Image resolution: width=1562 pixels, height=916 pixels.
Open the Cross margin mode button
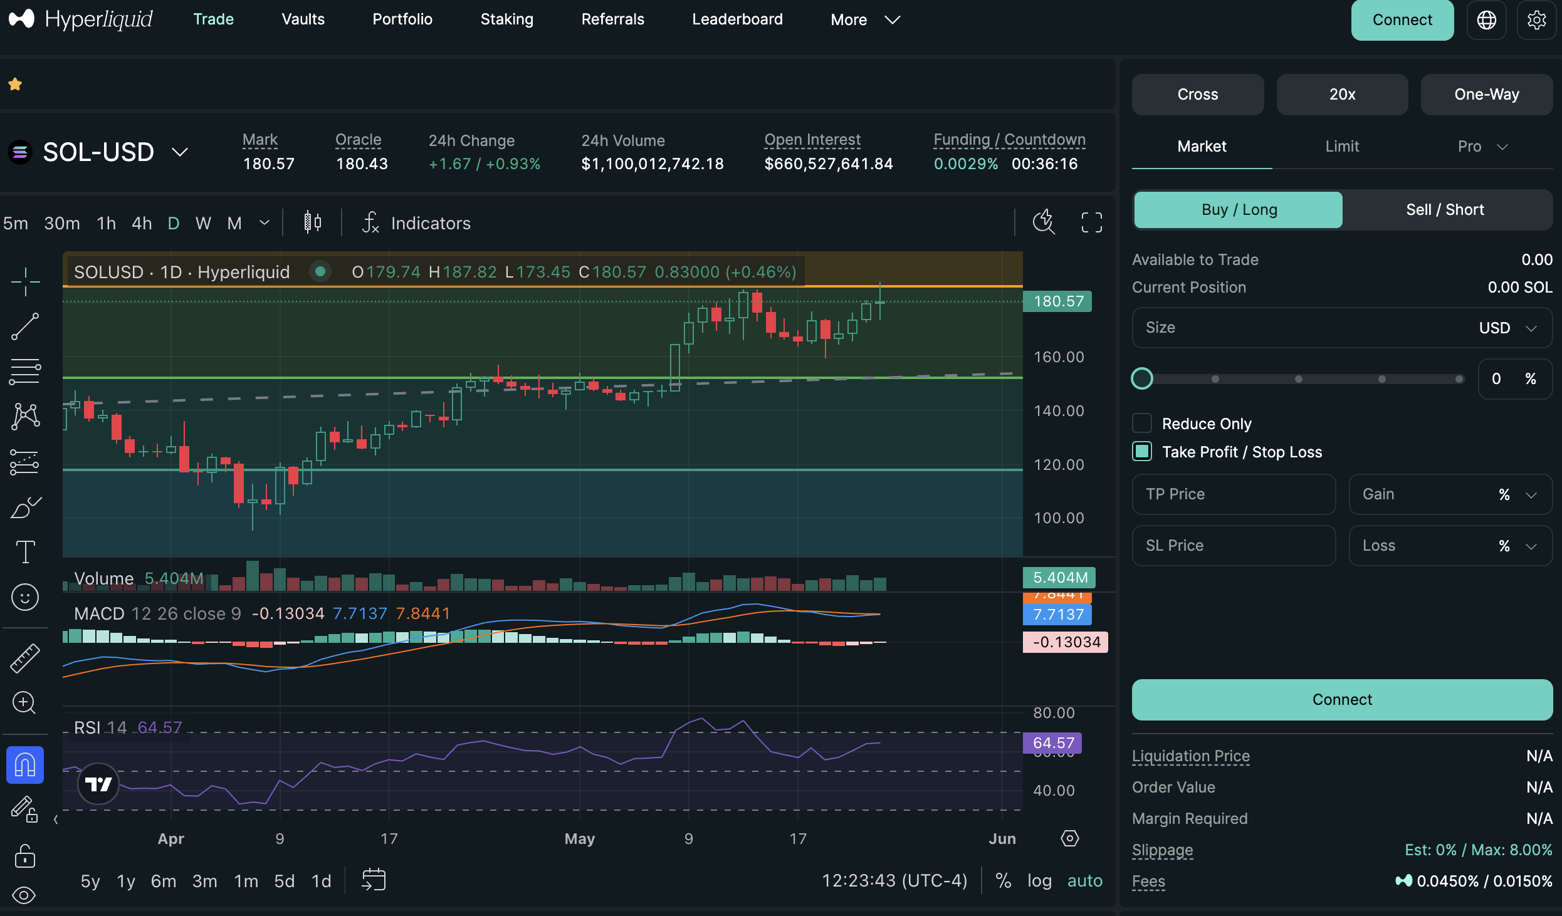tap(1198, 95)
